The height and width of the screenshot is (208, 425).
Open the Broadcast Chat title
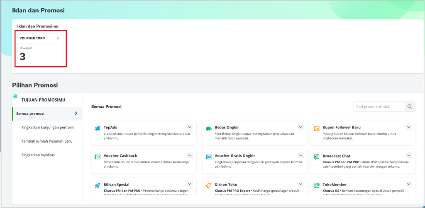tap(336, 156)
